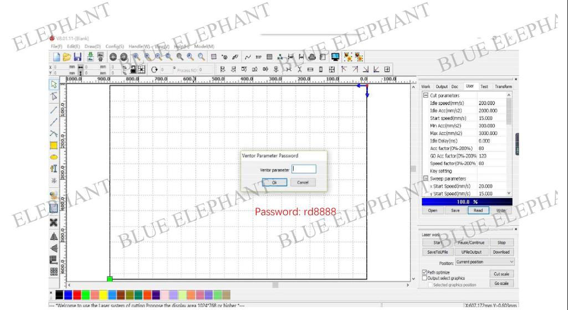The width and height of the screenshot is (568, 310).
Task: Click the horizontal mirror tool icon
Action: 54,236
